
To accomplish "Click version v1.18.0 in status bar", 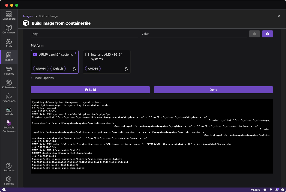I will click(255, 190).
